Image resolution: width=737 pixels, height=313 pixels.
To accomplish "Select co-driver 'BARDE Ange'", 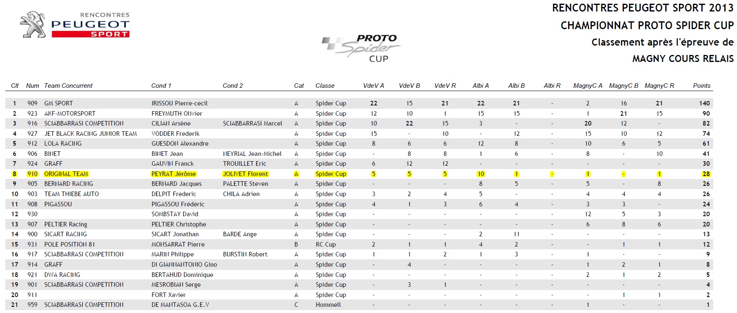I will pos(240,234).
